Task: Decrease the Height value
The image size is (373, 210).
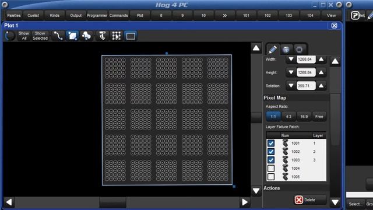Action: point(291,72)
